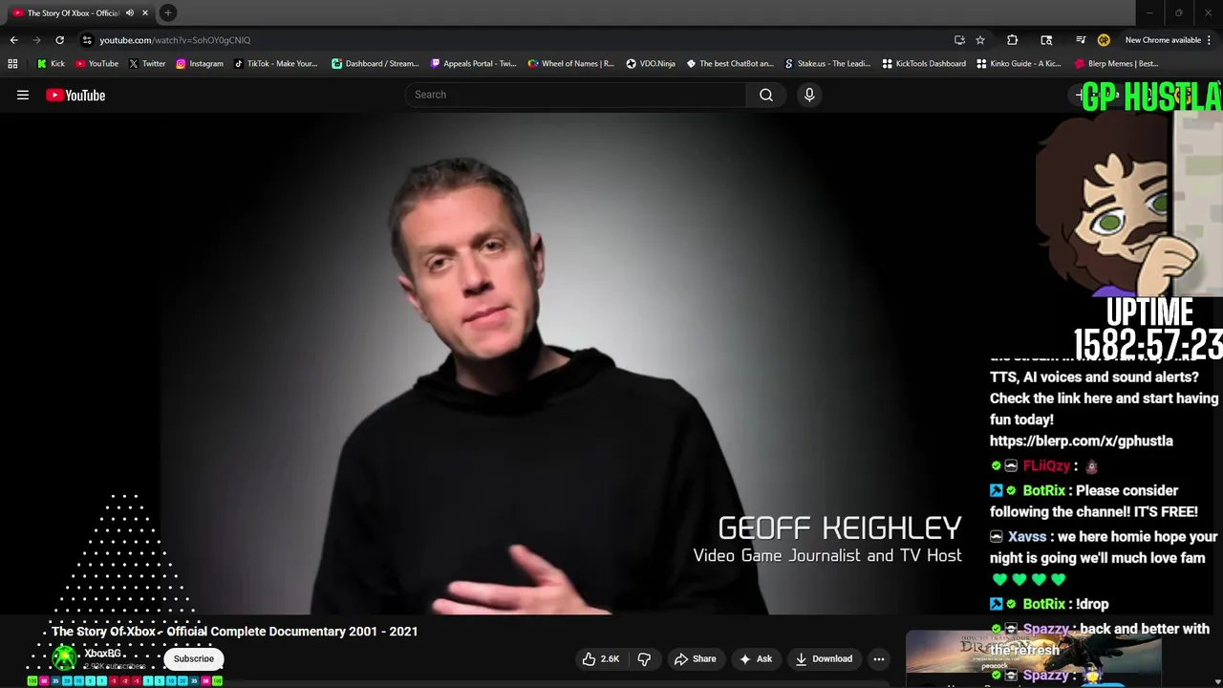Open The best ChatBot bookmark
1223x688 pixels.
(x=730, y=64)
